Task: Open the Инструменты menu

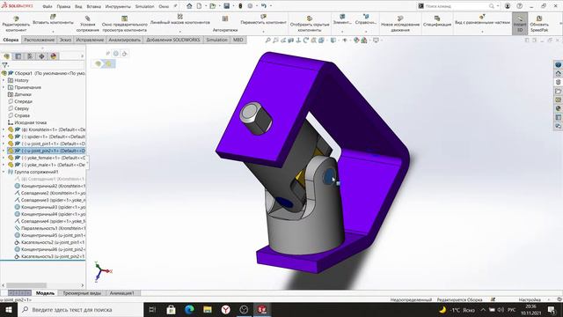Action: pos(118,6)
